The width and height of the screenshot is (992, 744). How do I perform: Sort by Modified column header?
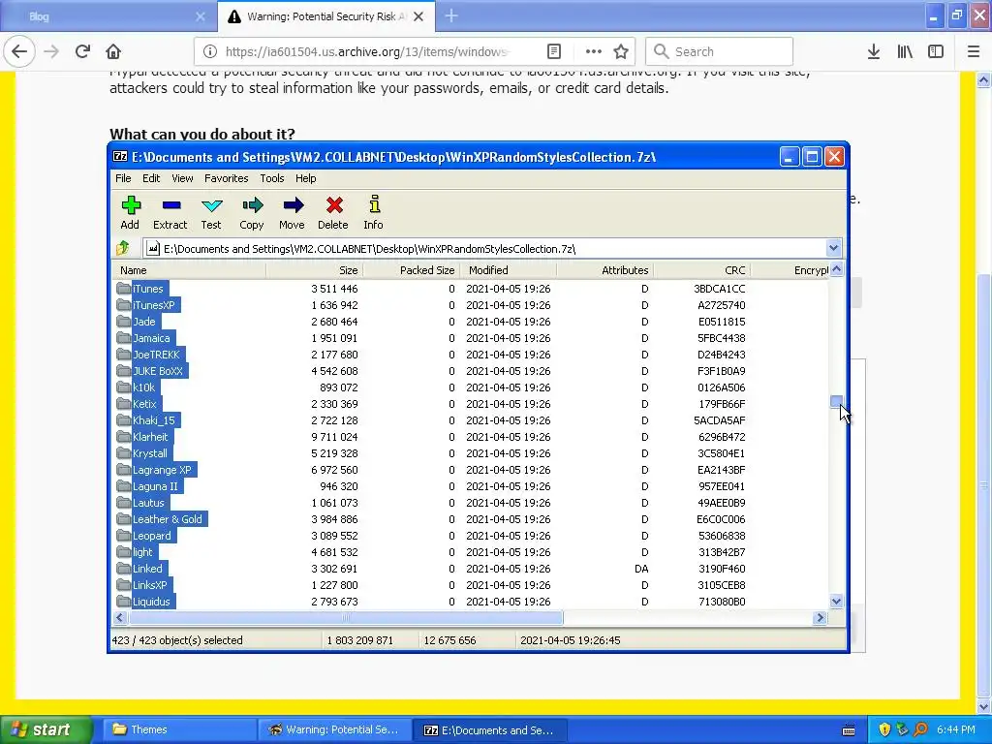508,270
